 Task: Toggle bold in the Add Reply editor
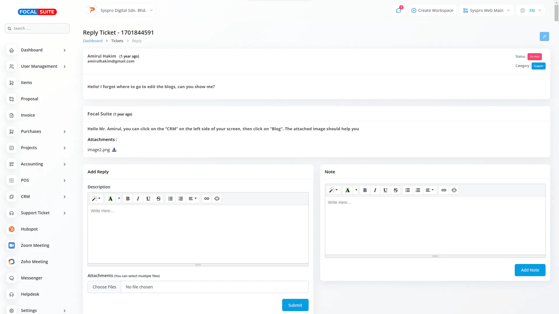pyautogui.click(x=128, y=199)
